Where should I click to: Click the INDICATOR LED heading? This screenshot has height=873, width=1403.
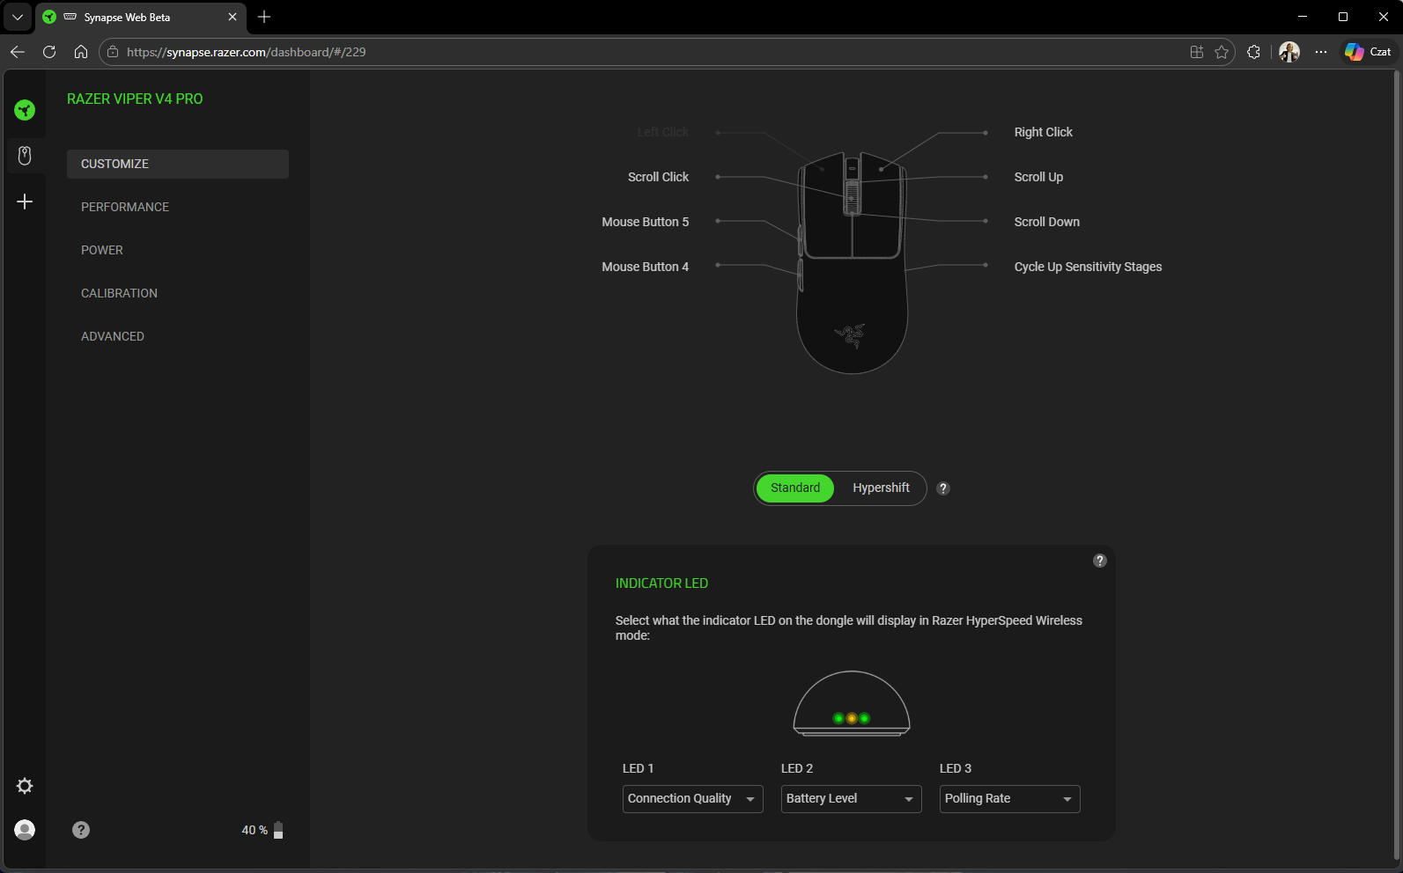pos(661,583)
